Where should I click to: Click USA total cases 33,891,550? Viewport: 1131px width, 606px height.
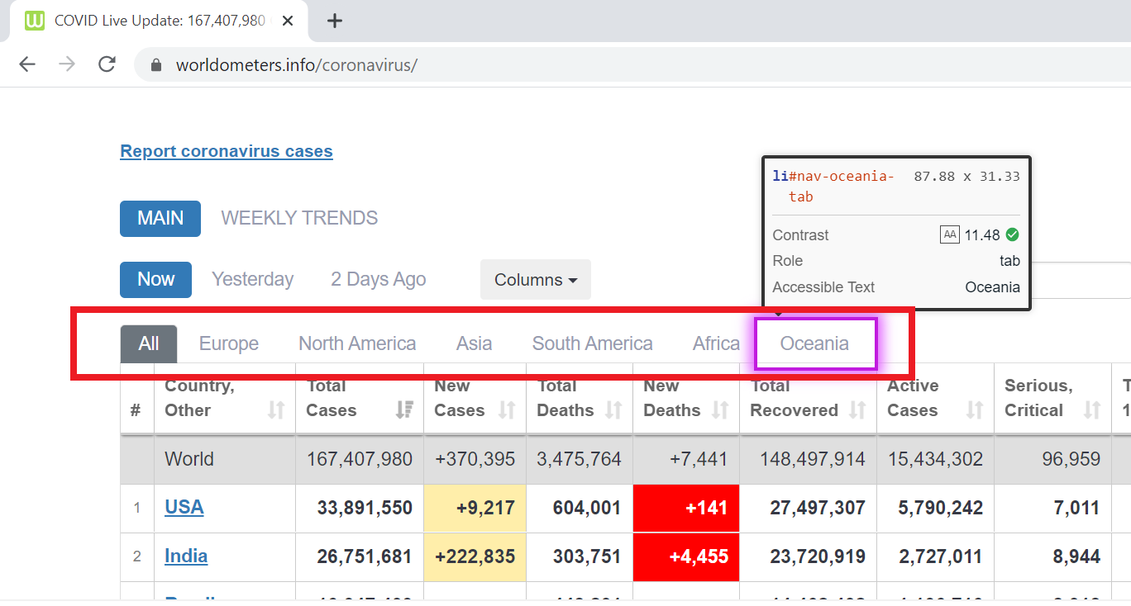click(365, 508)
